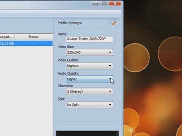The image size is (182, 136).
Task: Click the empty area of the file list
Action: (26, 85)
